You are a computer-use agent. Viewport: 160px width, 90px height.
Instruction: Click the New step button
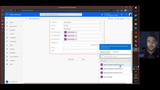(x=70, y=59)
